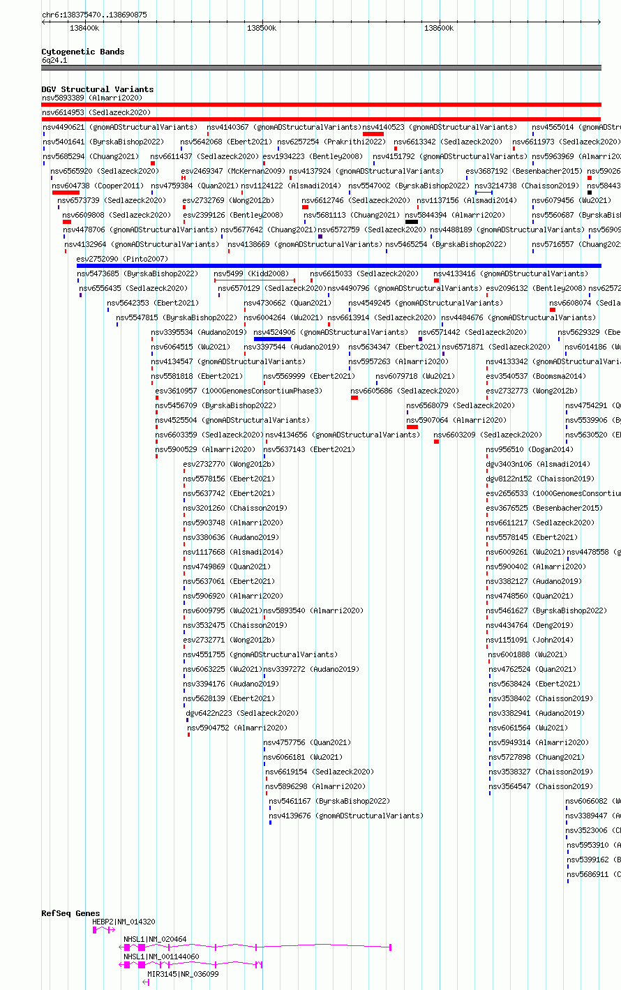Viewport: 621px width, 990px height.
Task: Click the 138600k ruler position label
Action: [x=439, y=28]
